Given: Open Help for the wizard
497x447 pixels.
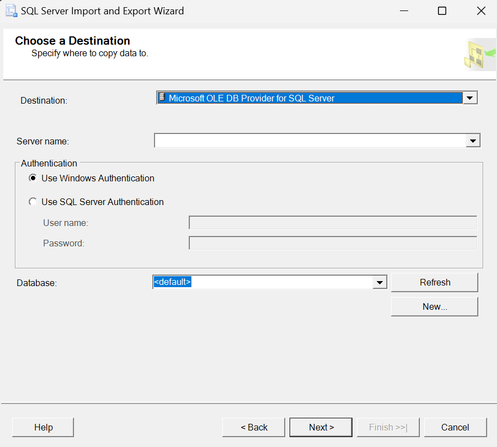Looking at the screenshot, I should pyautogui.click(x=43, y=427).
